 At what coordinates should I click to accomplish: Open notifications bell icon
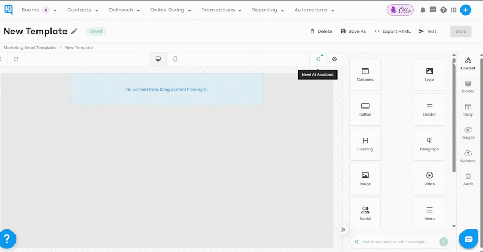(x=423, y=10)
